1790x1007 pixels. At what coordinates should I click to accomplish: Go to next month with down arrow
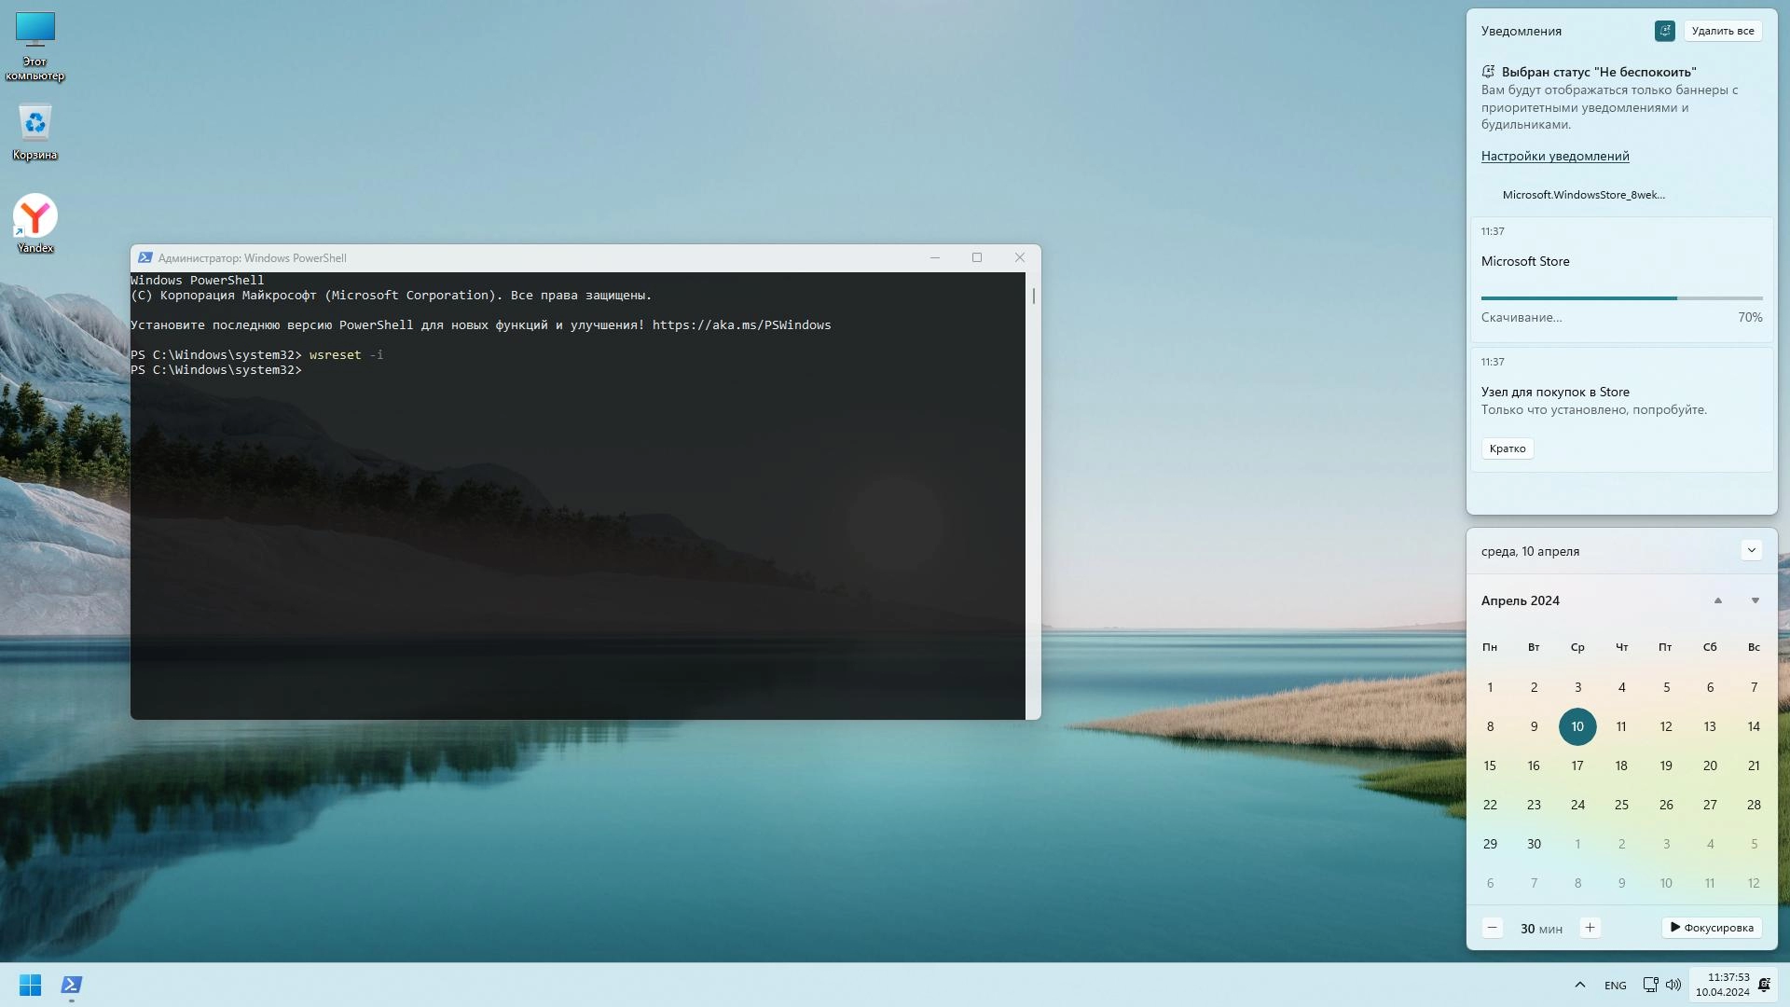pyautogui.click(x=1755, y=600)
